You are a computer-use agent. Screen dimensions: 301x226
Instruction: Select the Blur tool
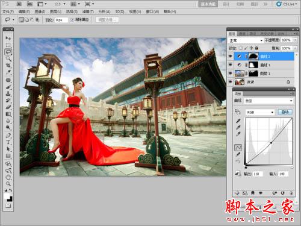click(x=8, y=121)
